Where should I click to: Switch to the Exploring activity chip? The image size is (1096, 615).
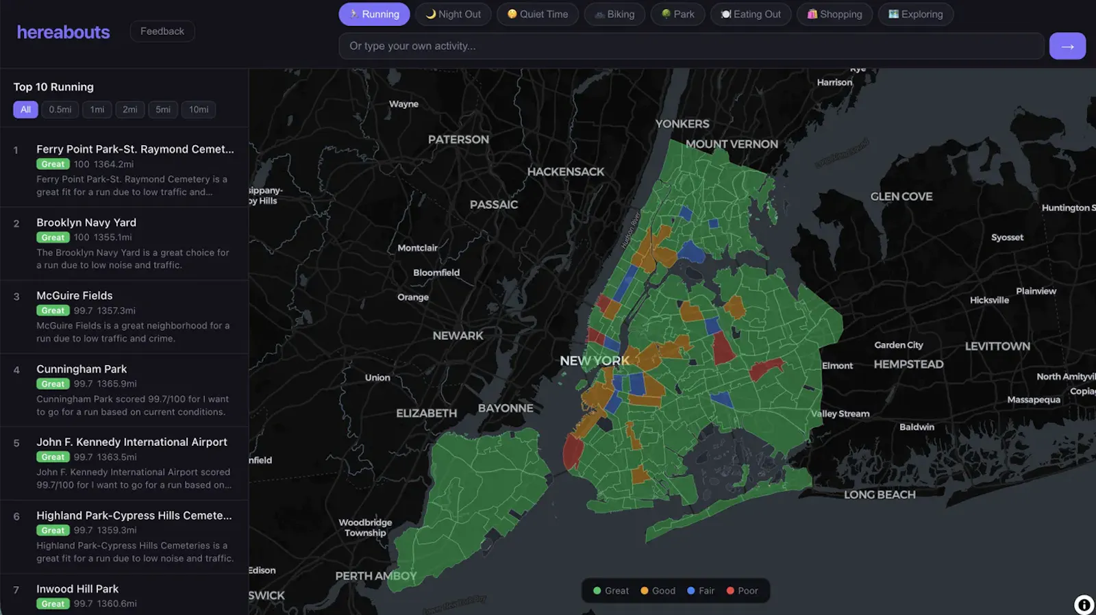tap(915, 14)
